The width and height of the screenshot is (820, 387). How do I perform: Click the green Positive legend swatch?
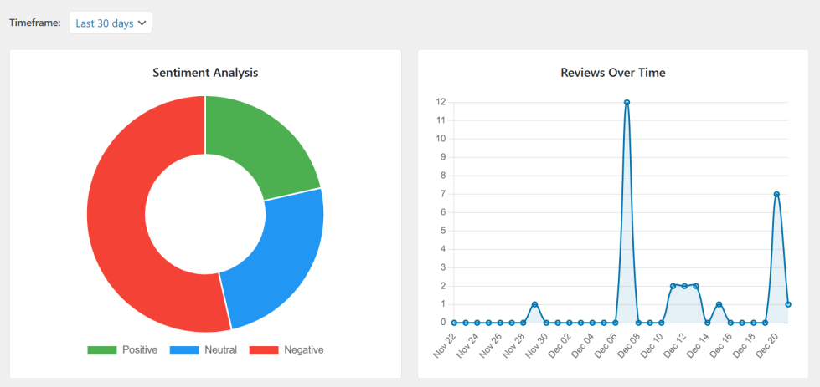[102, 350]
